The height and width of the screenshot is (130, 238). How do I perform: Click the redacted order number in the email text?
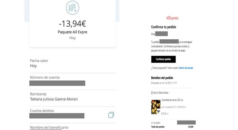point(169,41)
